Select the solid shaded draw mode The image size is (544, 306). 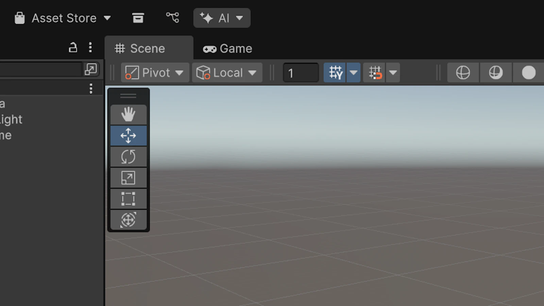coord(528,72)
